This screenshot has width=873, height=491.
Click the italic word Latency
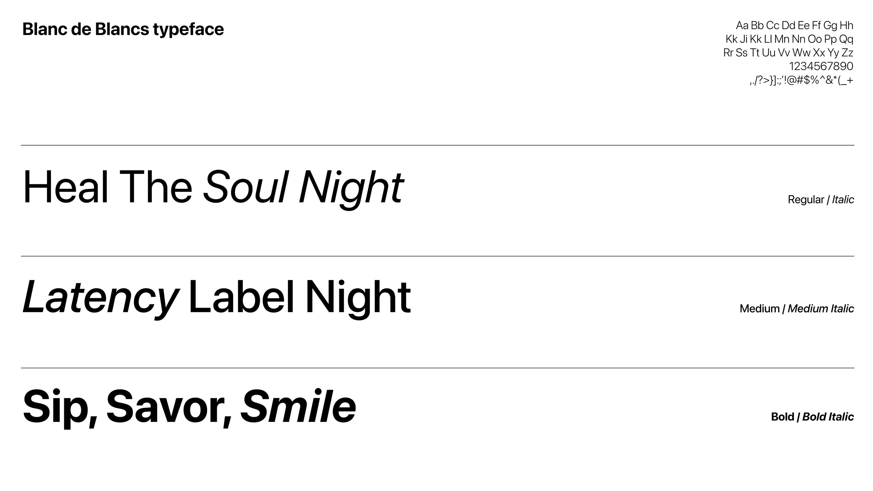(101, 299)
